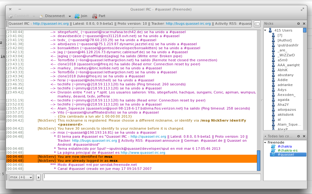Select user _are_ in nick list
The width and height of the screenshot is (312, 194).
[x=282, y=50]
